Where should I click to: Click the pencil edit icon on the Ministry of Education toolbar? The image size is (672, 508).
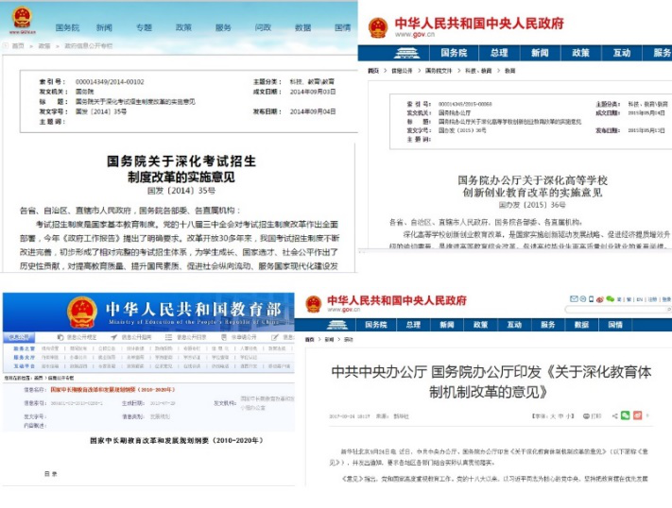point(275,337)
